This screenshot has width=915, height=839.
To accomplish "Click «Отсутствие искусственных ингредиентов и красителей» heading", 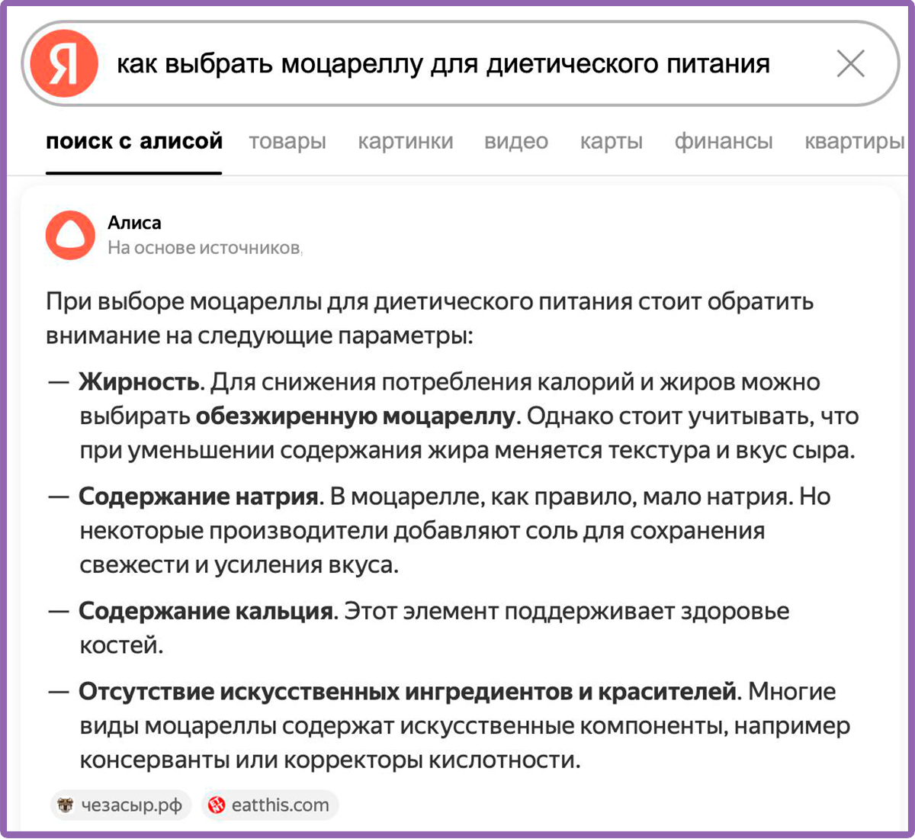I will [408, 692].
